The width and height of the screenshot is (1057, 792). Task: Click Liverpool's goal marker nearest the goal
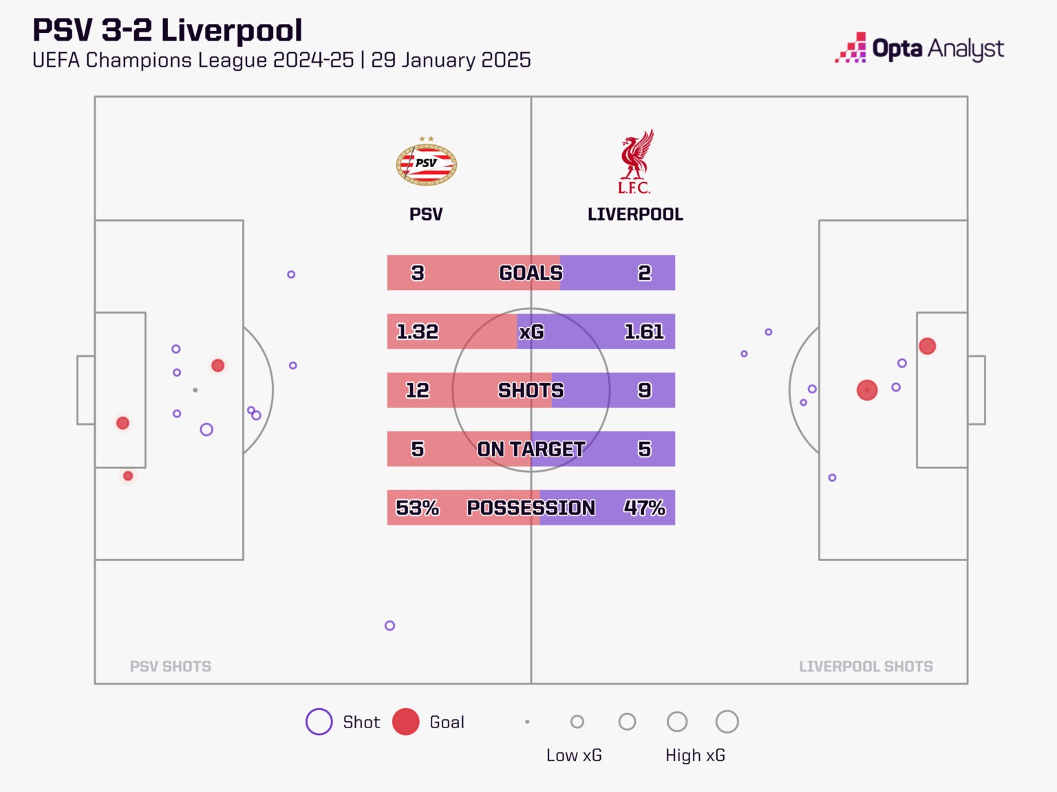(x=927, y=346)
